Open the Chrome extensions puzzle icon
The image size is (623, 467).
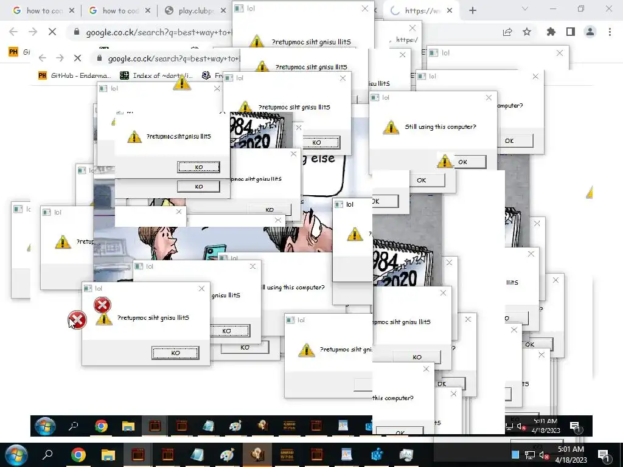tap(551, 32)
